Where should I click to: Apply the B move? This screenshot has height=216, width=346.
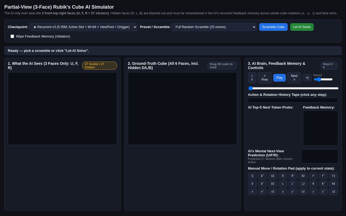pyautogui.click(x=313, y=184)
